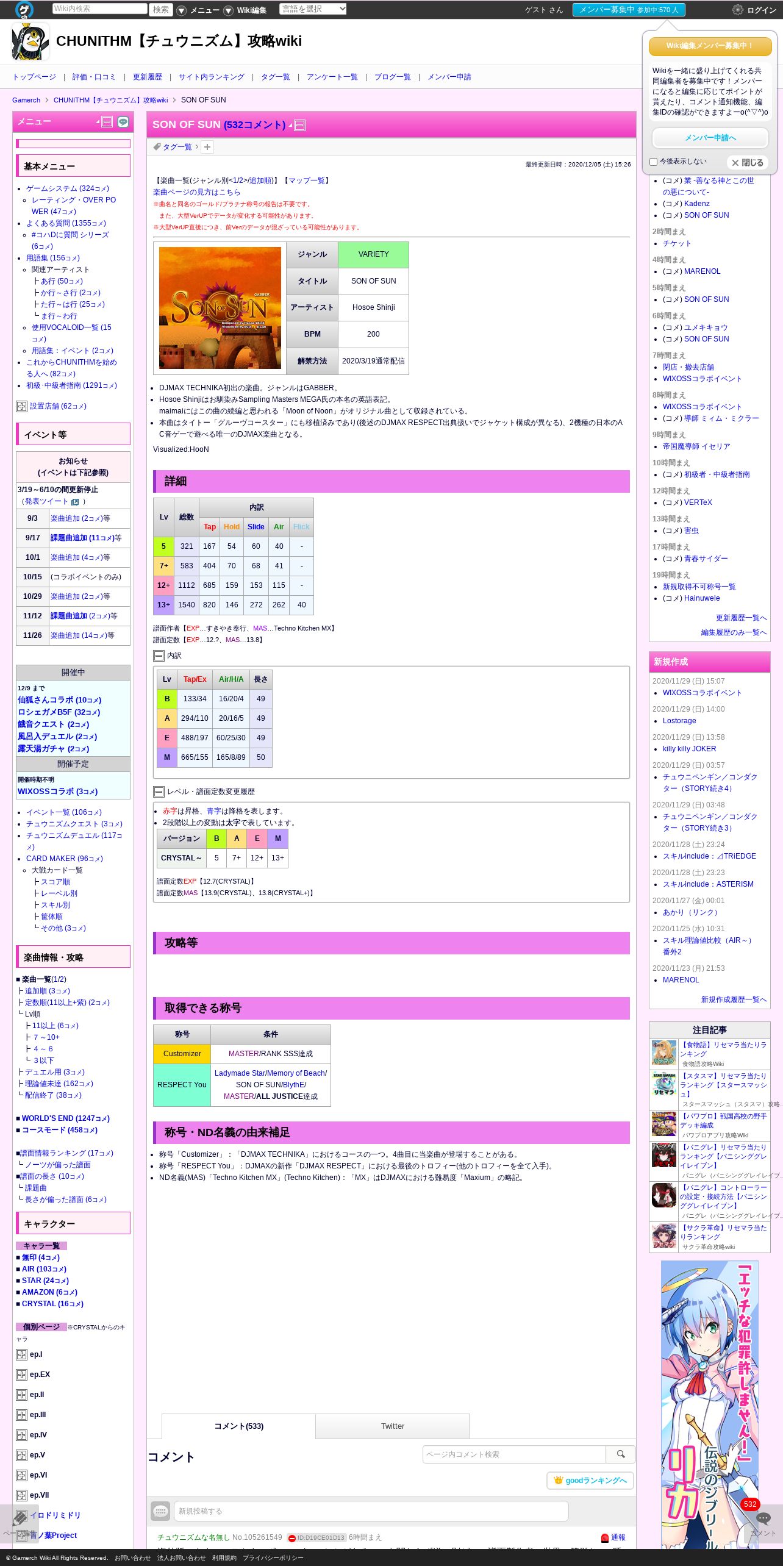Viewport: 783px width, 1566px height.
Task: Open サイト内ランキング in the nav bar
Action: pyautogui.click(x=212, y=77)
